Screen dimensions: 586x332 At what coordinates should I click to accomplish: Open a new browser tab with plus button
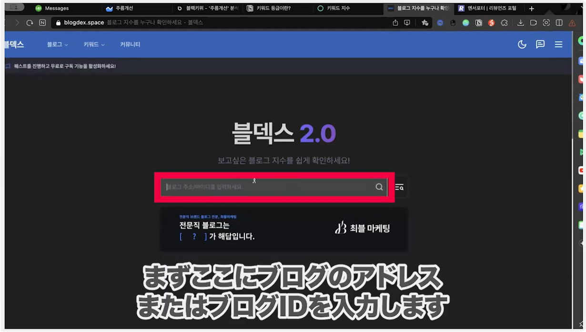(x=532, y=9)
